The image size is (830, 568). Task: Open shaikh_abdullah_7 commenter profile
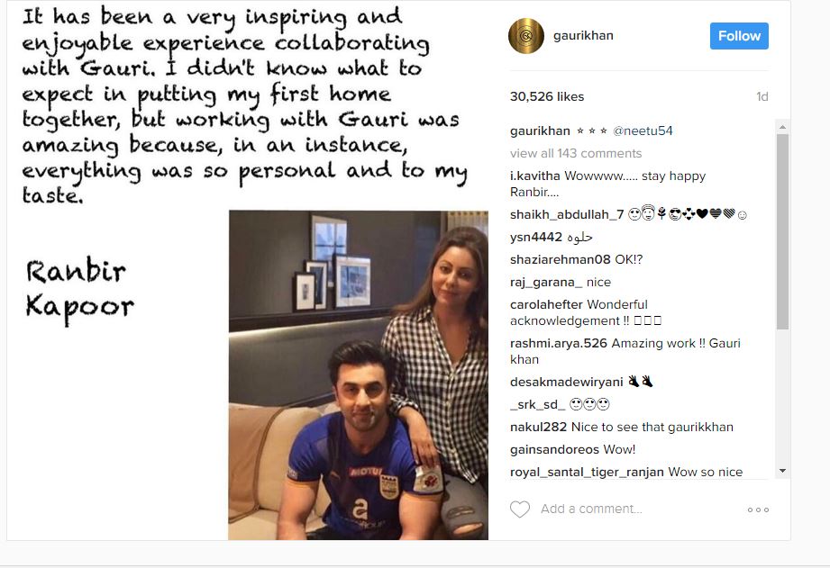pos(567,214)
